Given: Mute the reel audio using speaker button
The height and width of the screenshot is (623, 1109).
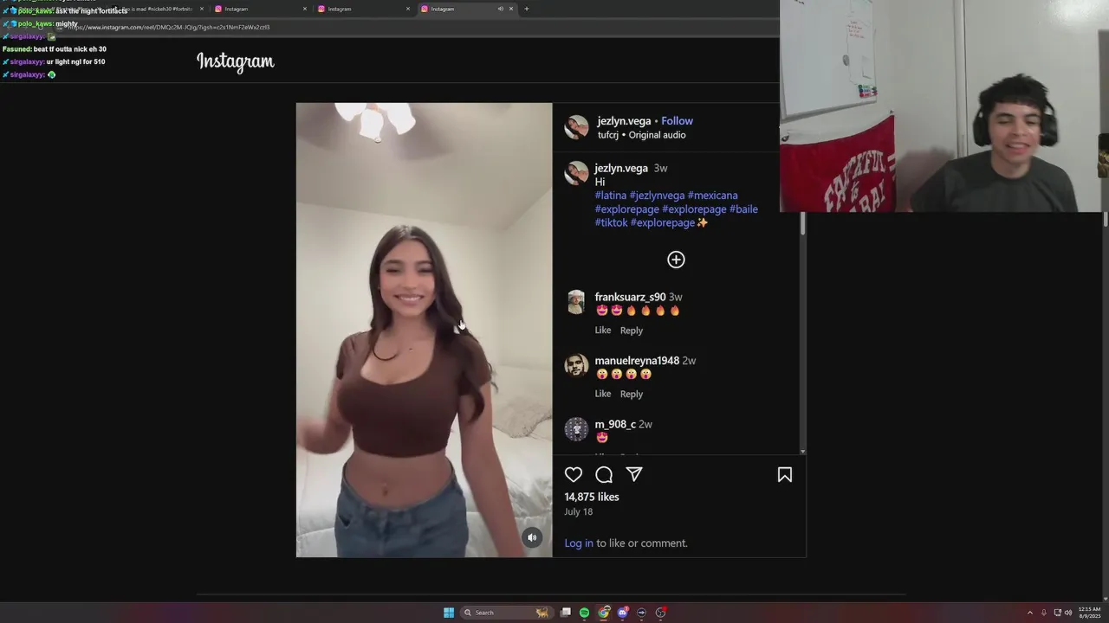Looking at the screenshot, I should pyautogui.click(x=532, y=537).
